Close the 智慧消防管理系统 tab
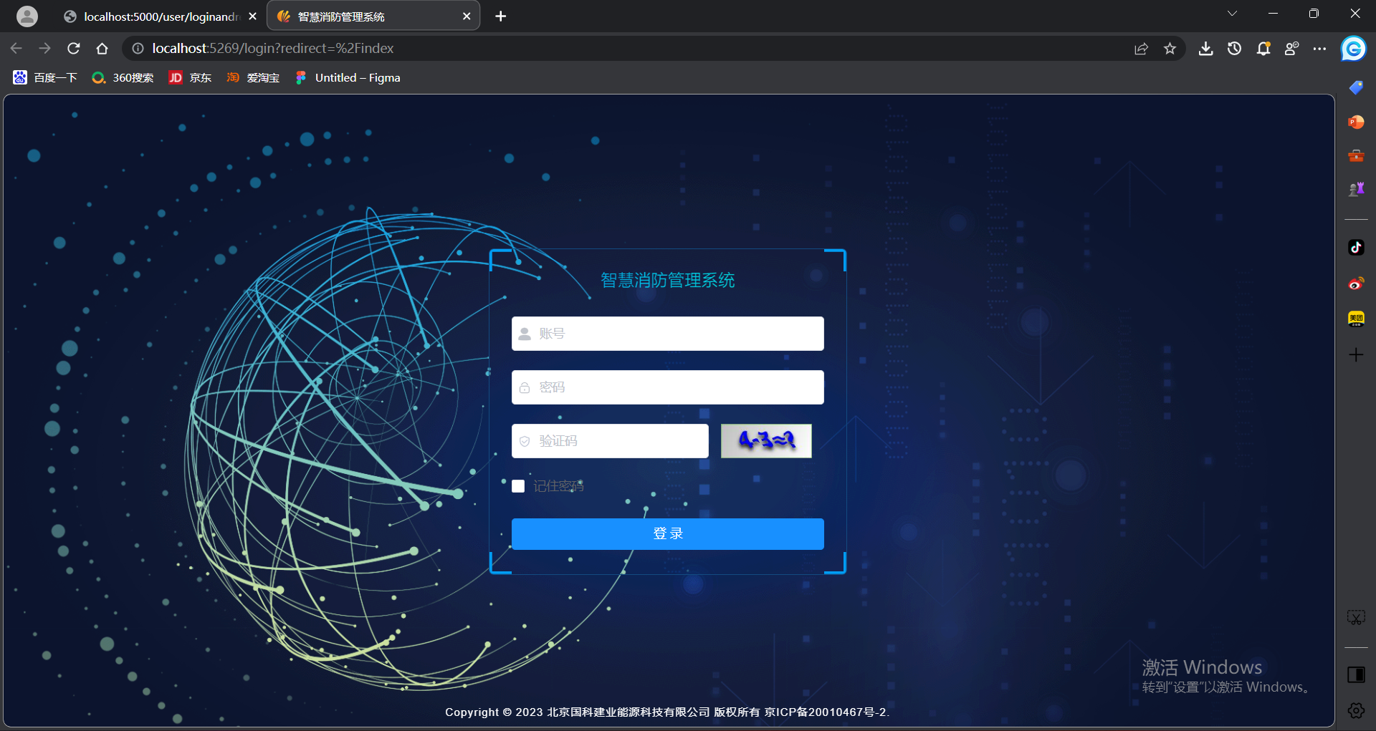1376x731 pixels. [467, 16]
